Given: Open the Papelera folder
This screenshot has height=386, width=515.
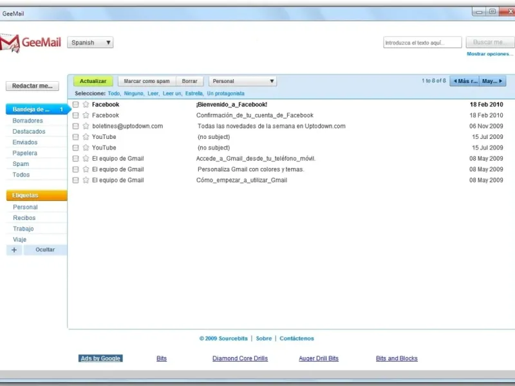Looking at the screenshot, I should click(24, 153).
